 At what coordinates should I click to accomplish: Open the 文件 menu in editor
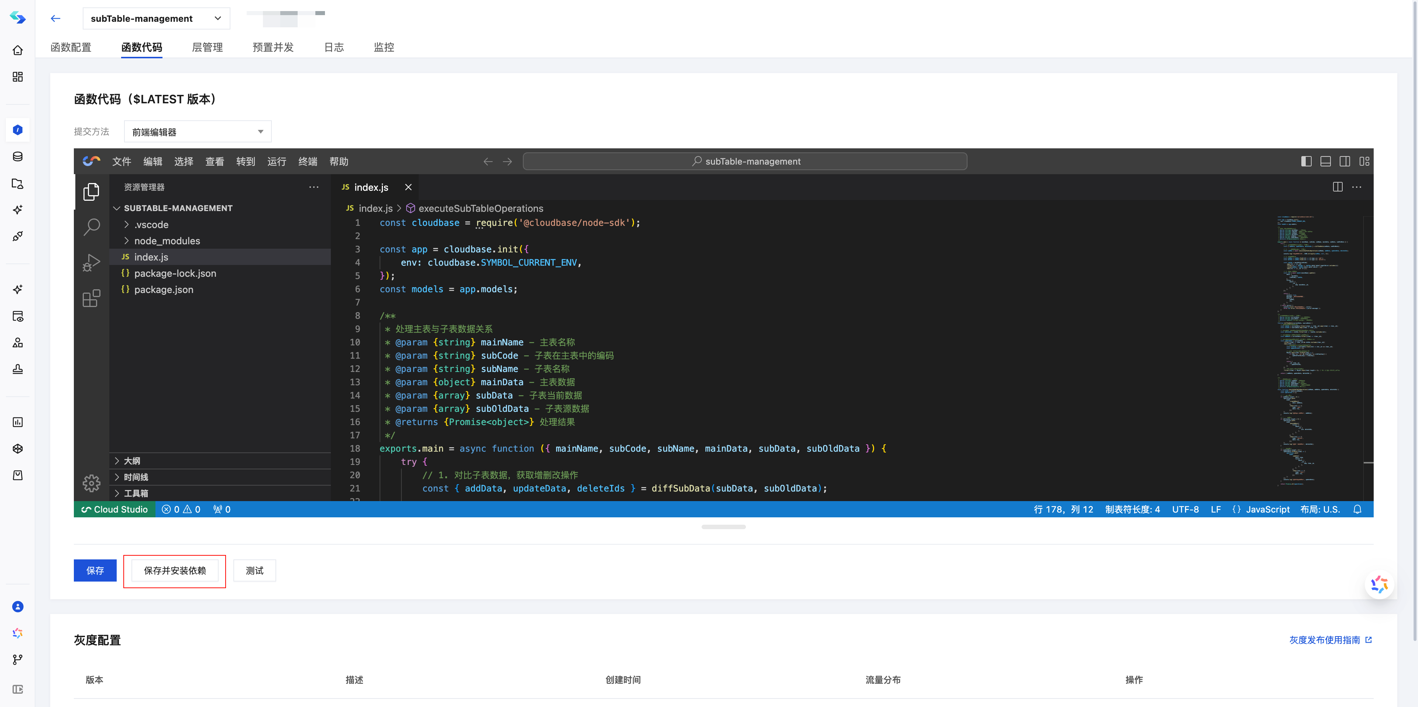(x=121, y=161)
